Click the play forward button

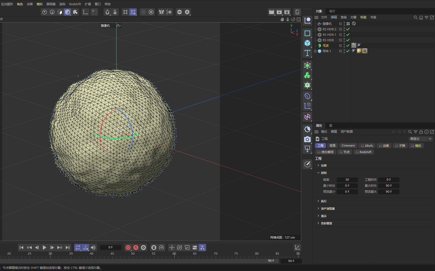pyautogui.click(x=45, y=248)
